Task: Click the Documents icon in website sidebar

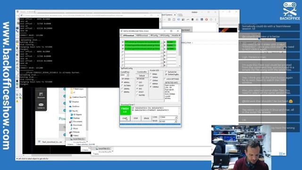Action: pyautogui.click(x=41, y=95)
